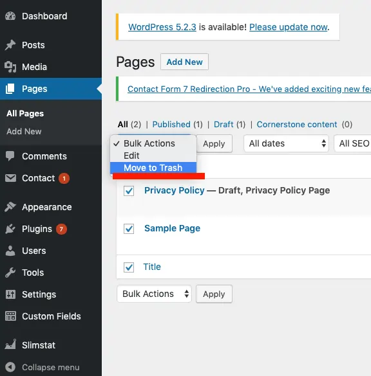This screenshot has width=371, height=376.
Task: Uncheck the Privacy Policy page checkbox
Action: coord(129,191)
